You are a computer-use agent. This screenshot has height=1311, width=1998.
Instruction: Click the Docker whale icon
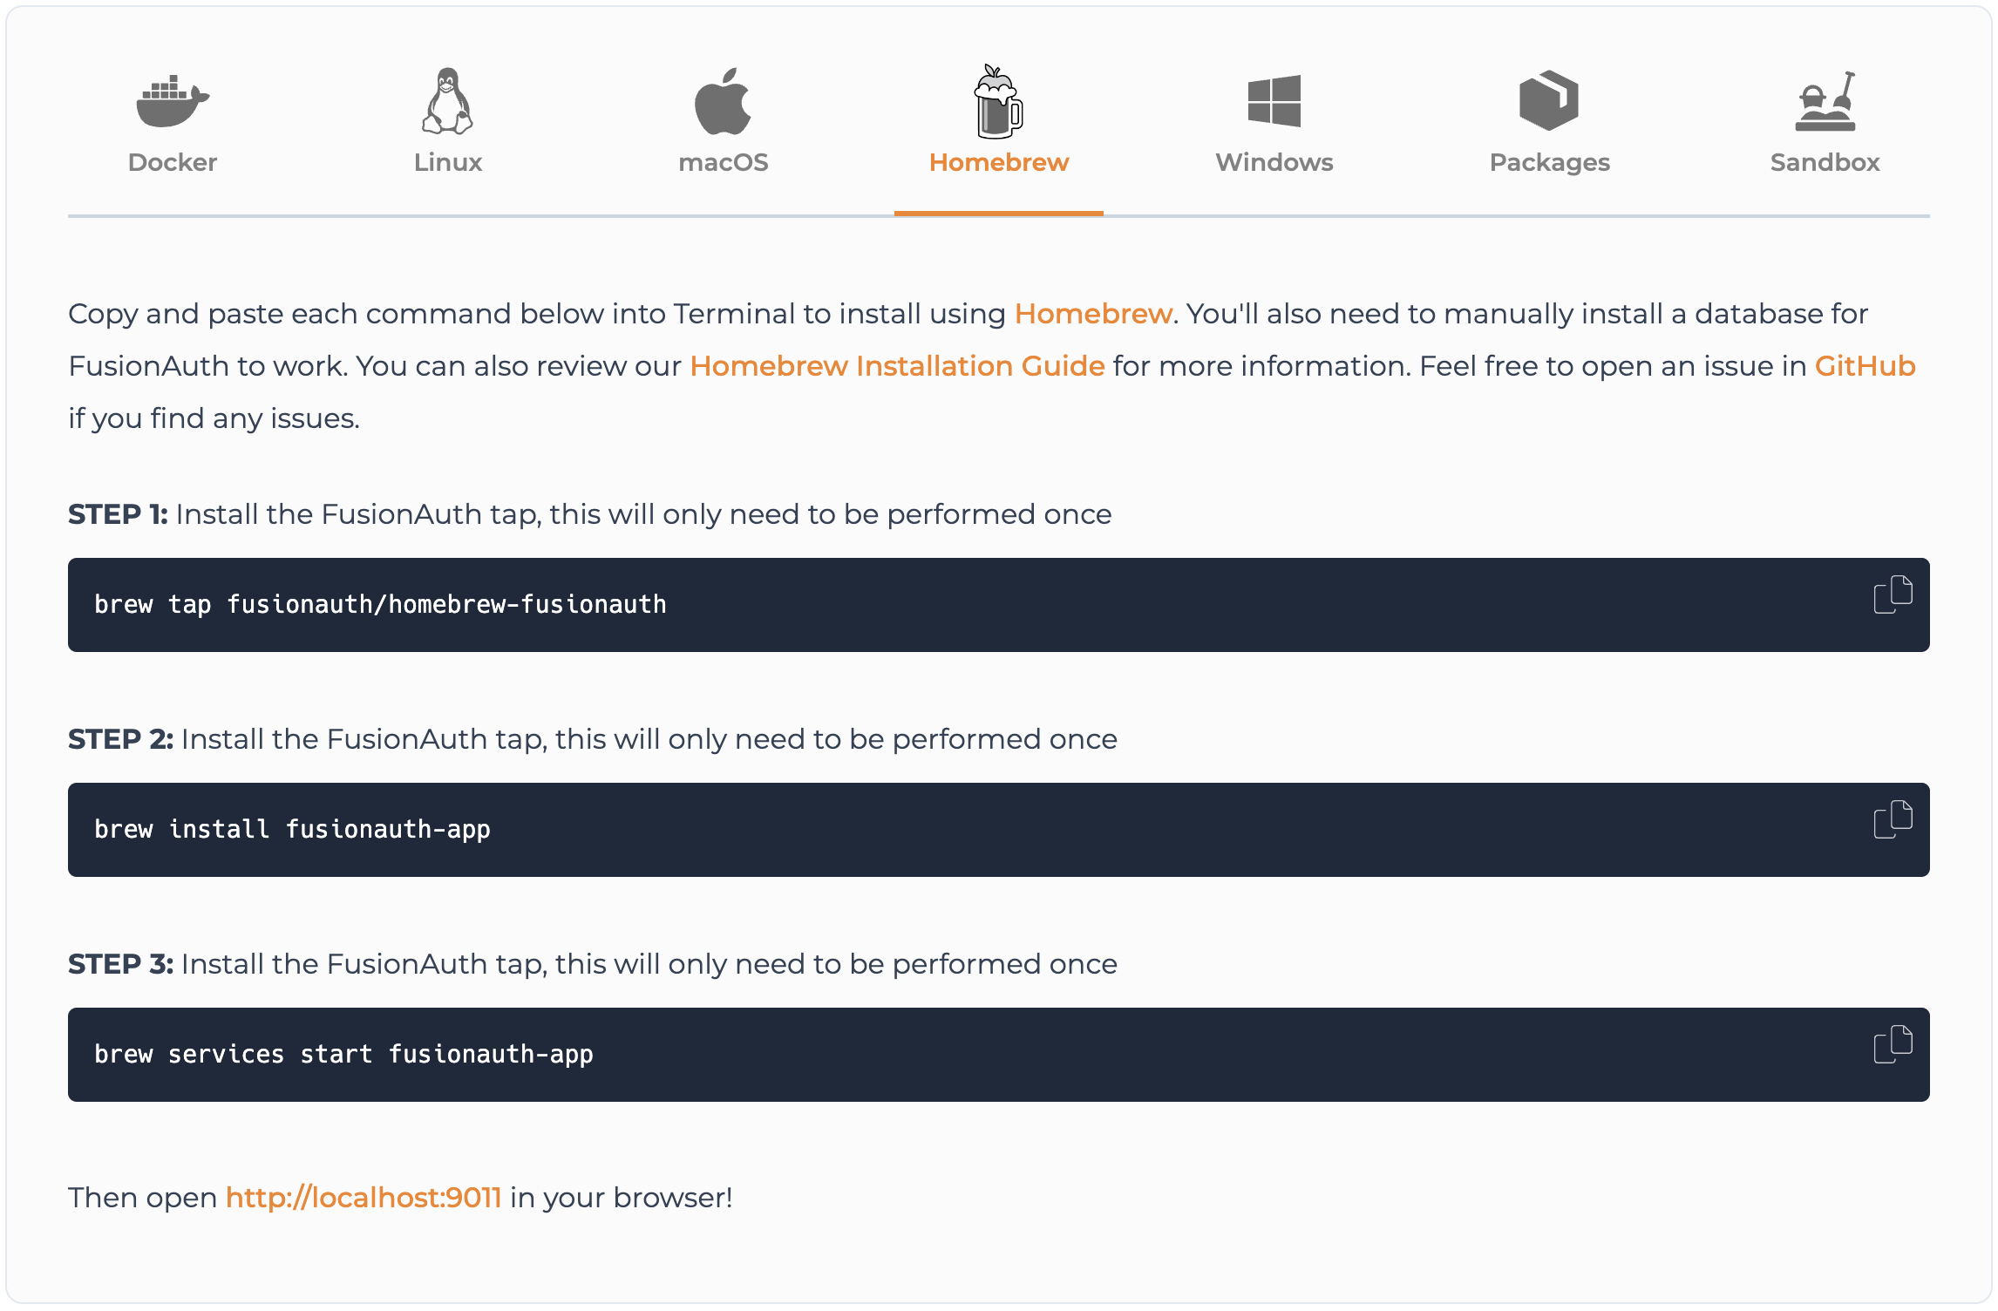[172, 102]
